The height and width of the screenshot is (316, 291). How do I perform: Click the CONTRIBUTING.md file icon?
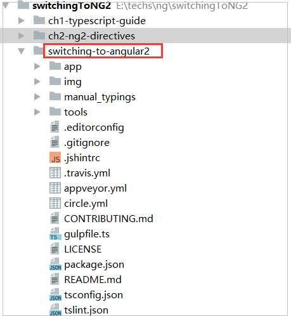point(55,218)
